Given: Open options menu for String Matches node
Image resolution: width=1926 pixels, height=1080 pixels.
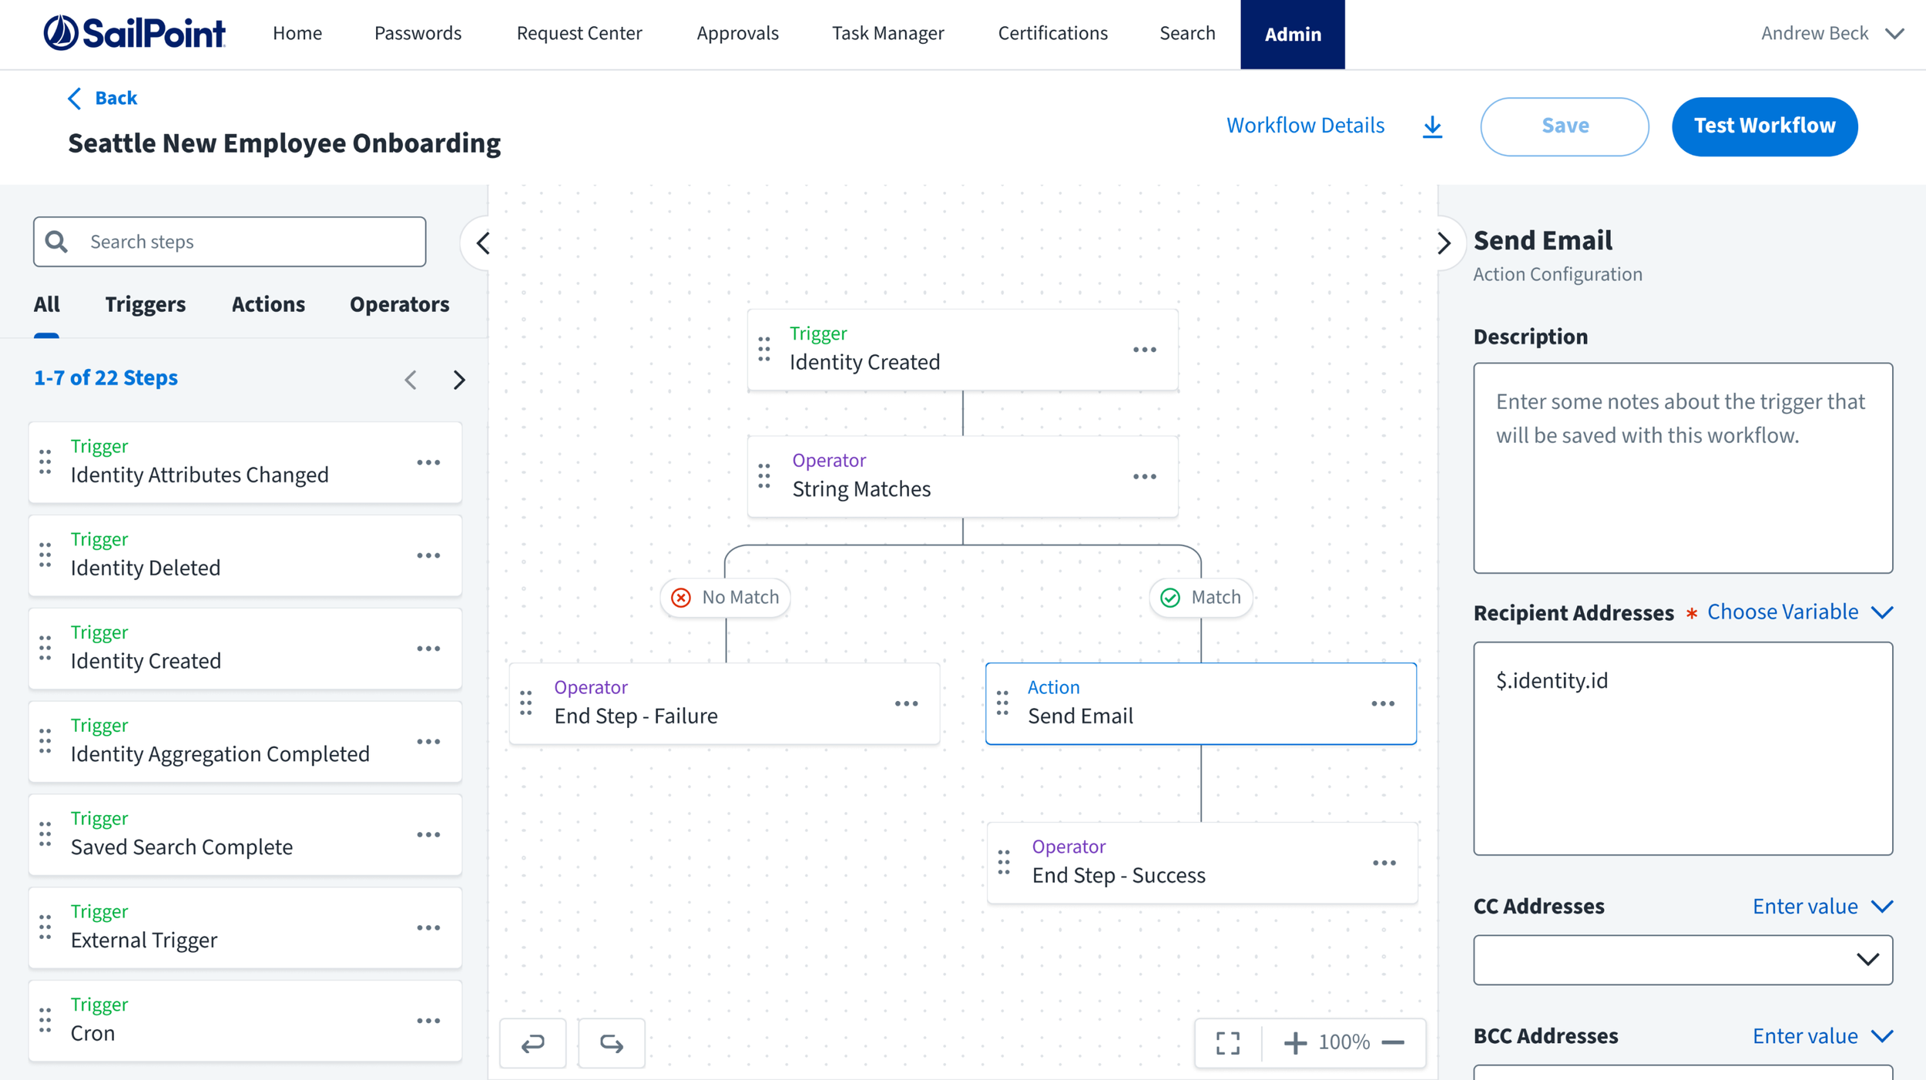Looking at the screenshot, I should click(x=1145, y=477).
